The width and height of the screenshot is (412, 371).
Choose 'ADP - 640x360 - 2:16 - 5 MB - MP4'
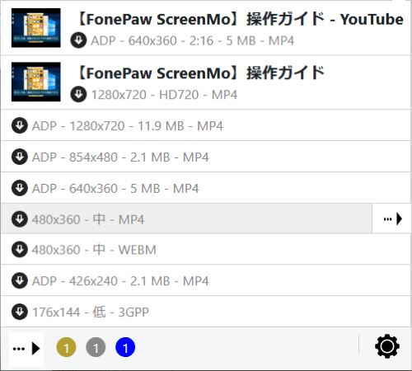tap(193, 40)
